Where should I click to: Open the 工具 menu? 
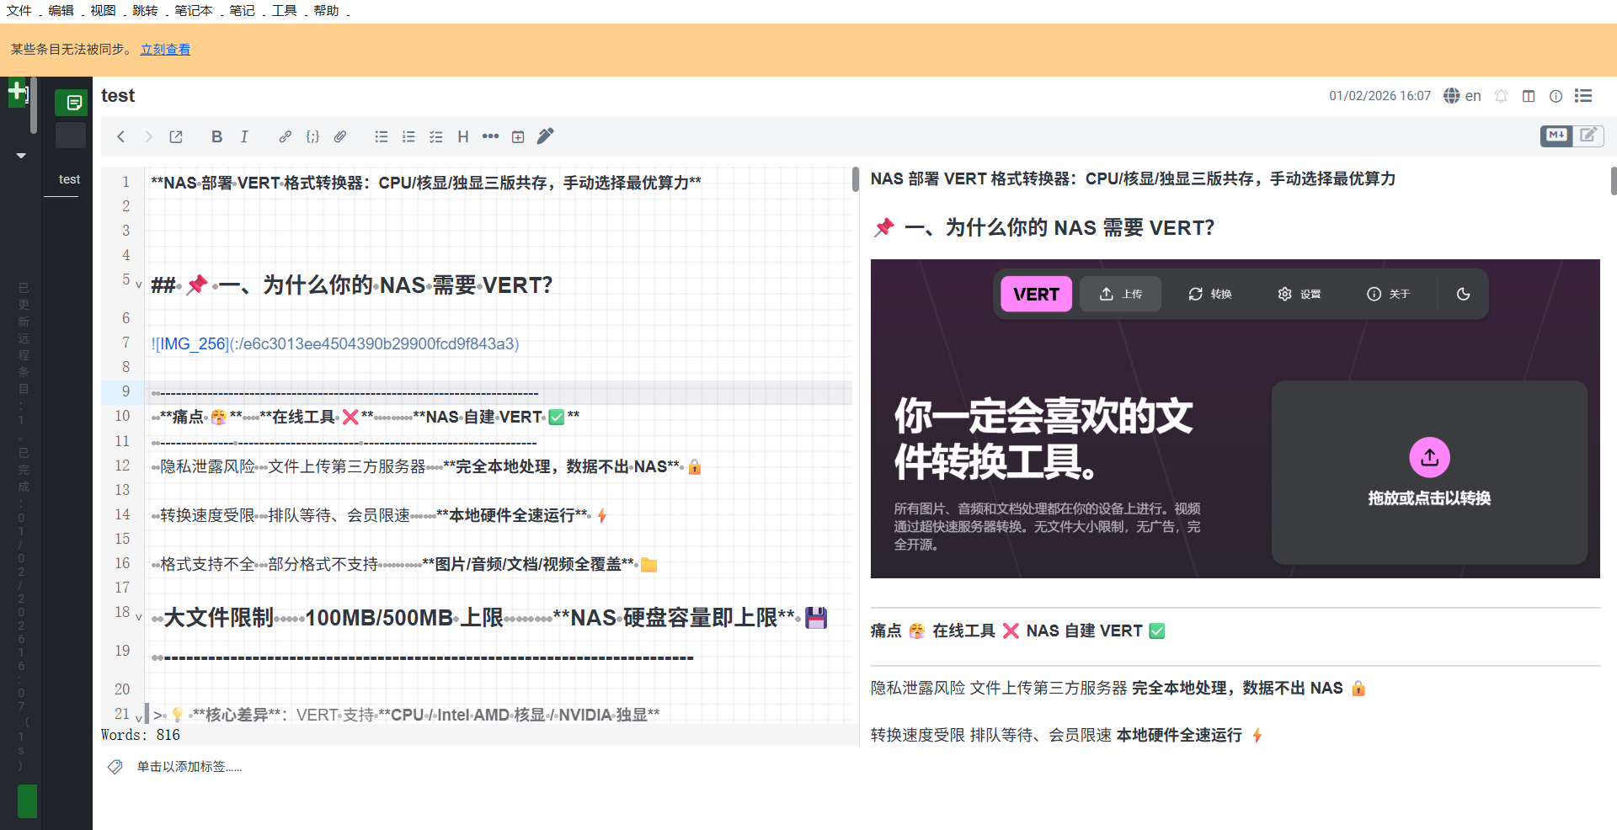(285, 10)
